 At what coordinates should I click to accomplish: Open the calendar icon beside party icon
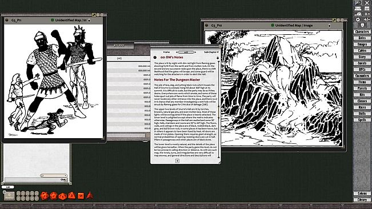point(367,9)
